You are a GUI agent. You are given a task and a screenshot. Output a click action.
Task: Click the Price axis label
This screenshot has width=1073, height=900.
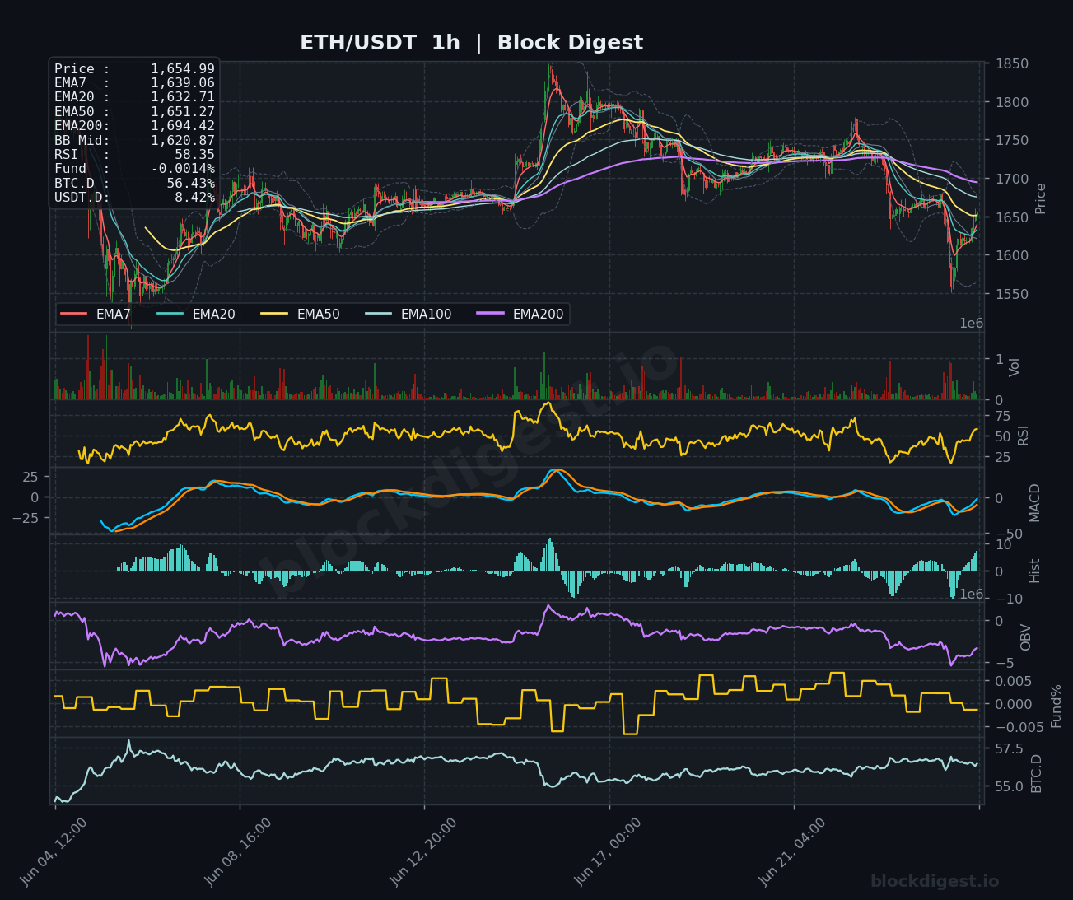pyautogui.click(x=1040, y=198)
